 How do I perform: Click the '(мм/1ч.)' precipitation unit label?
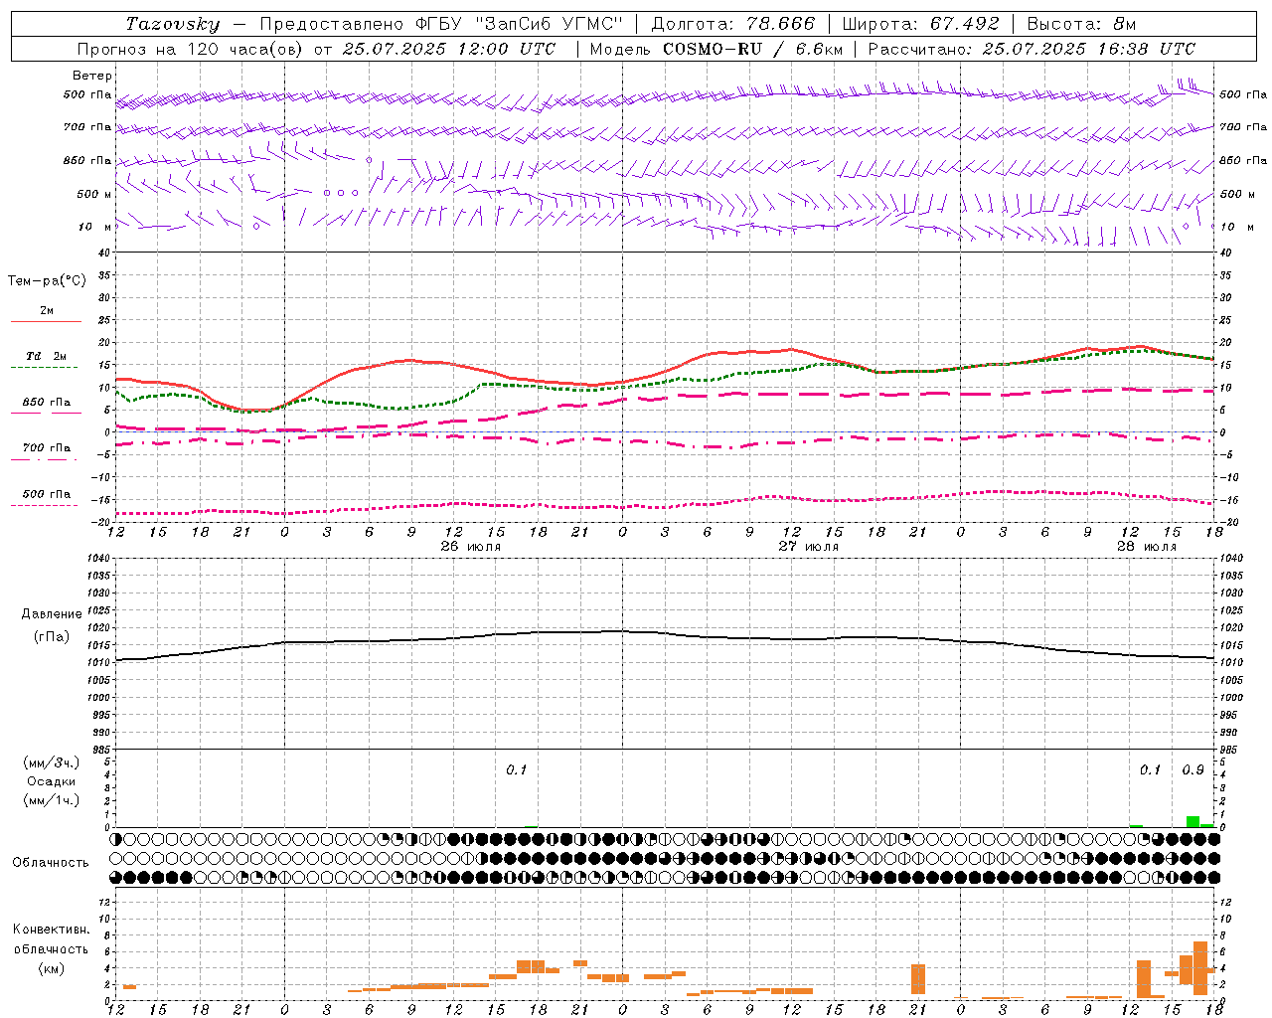point(52,800)
